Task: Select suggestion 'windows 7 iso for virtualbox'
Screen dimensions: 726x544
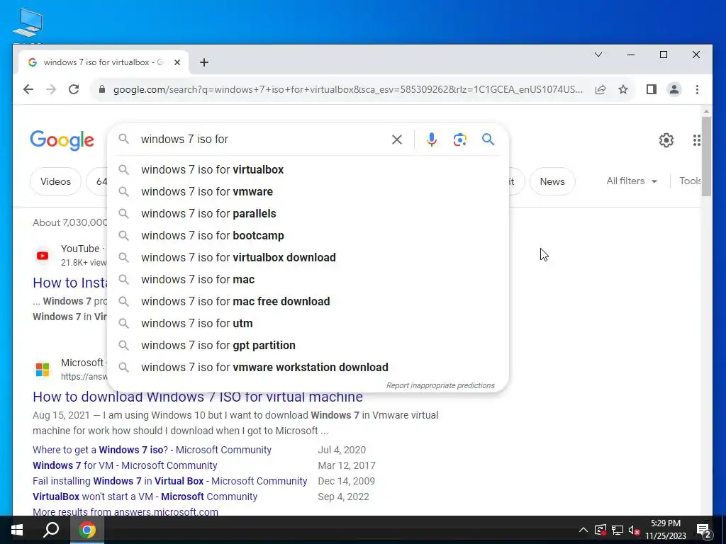Action: 308,170
